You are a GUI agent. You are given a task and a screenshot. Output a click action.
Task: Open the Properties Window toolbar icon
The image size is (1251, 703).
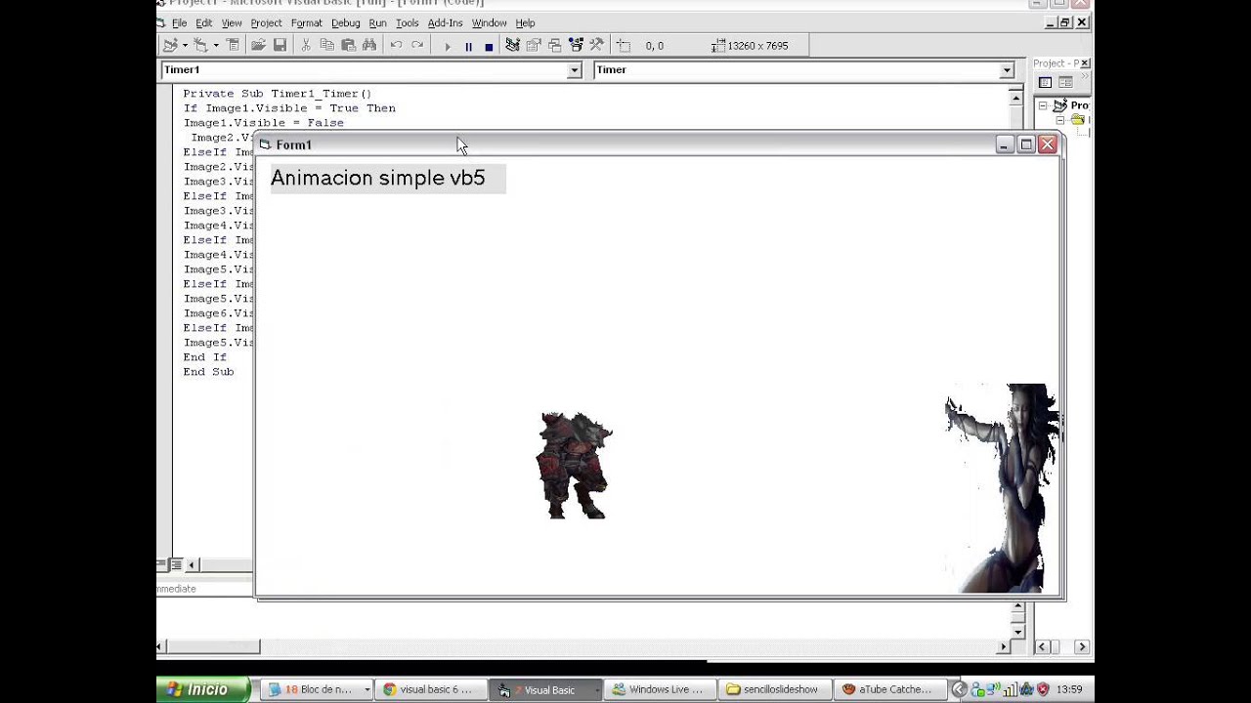coord(534,45)
